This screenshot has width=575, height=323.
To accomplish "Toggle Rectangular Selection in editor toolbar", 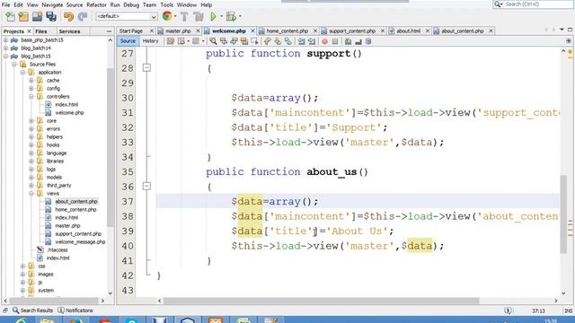I will 254,41.
